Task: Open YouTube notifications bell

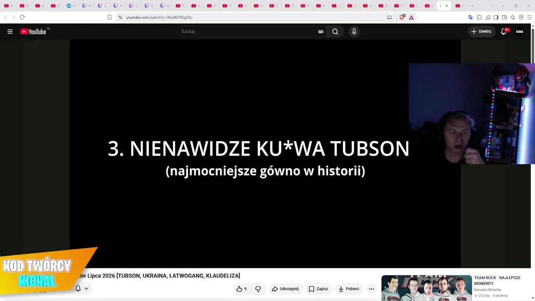Action: pyautogui.click(x=504, y=31)
